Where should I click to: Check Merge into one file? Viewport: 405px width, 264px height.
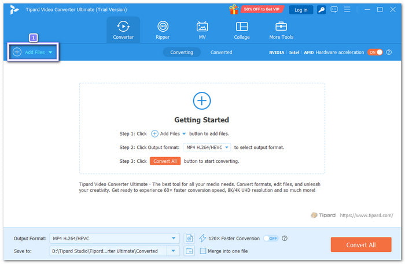point(203,251)
